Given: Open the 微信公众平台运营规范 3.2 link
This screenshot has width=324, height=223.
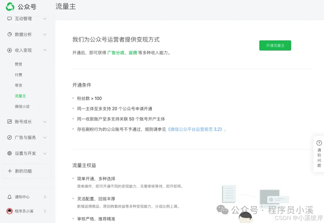Looking at the screenshot, I should [195, 129].
